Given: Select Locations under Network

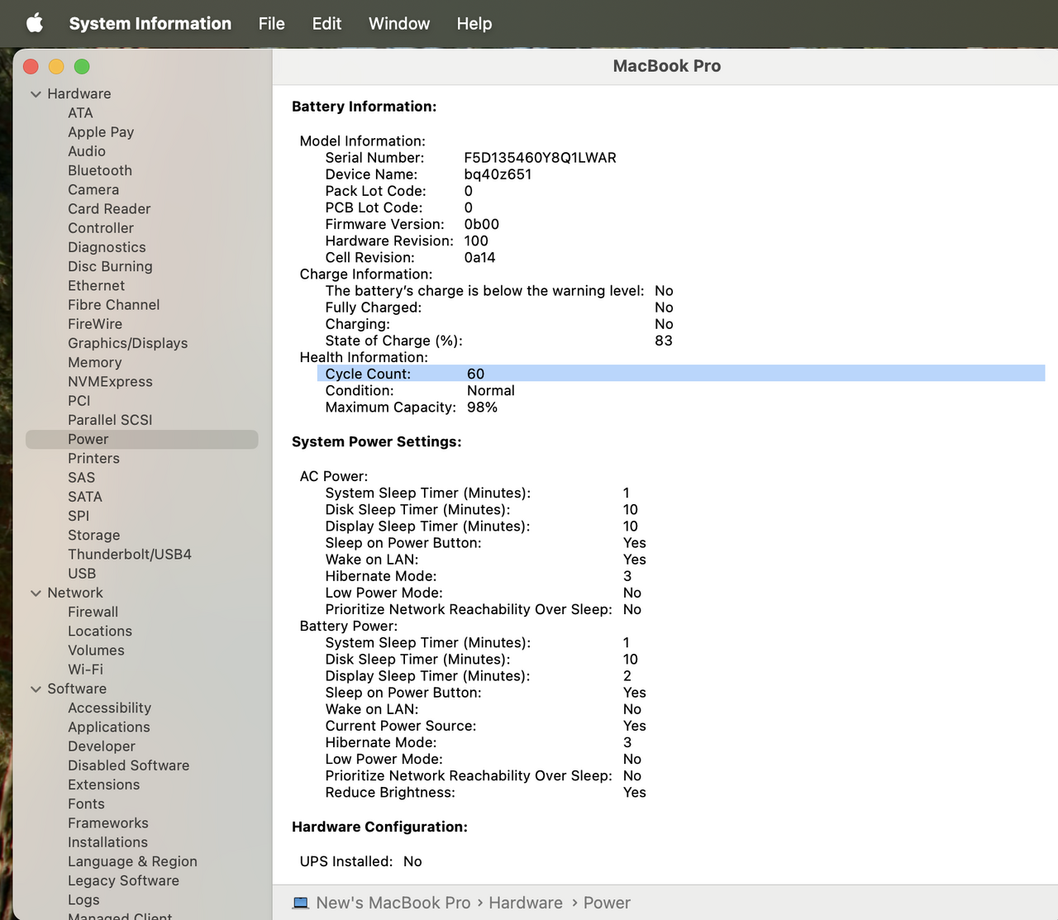Looking at the screenshot, I should pos(100,632).
